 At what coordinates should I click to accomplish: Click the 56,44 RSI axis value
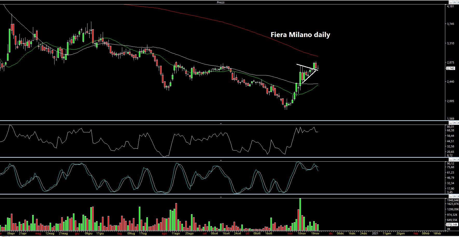[450, 136]
